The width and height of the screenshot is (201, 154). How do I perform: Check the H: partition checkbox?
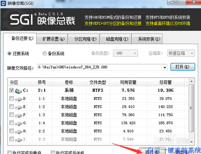12,131
